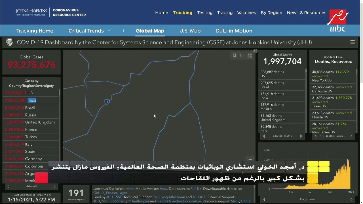The width and height of the screenshot is (363, 204).
Task: Show previous Global Deaths panel
Action: tap(264, 136)
